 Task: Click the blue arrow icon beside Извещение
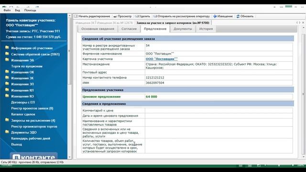tap(215, 16)
